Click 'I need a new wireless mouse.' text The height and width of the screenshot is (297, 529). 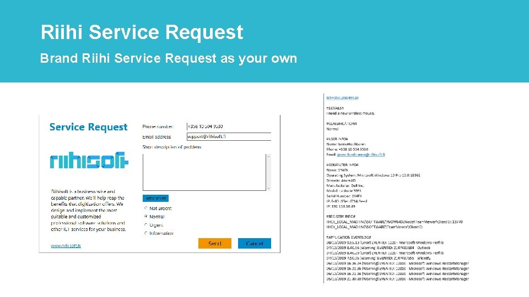pyautogui.click(x=350, y=113)
